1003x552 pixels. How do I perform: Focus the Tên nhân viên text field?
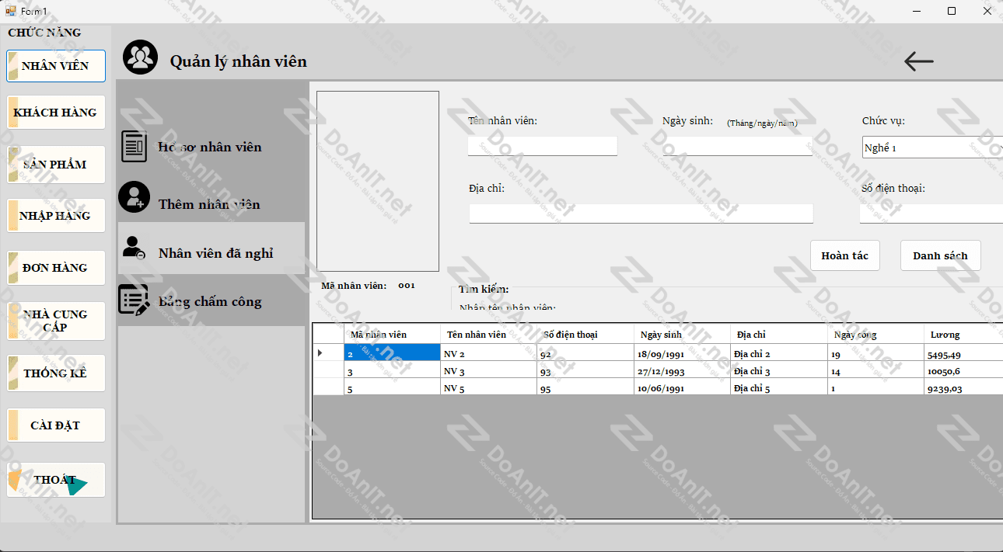(542, 146)
